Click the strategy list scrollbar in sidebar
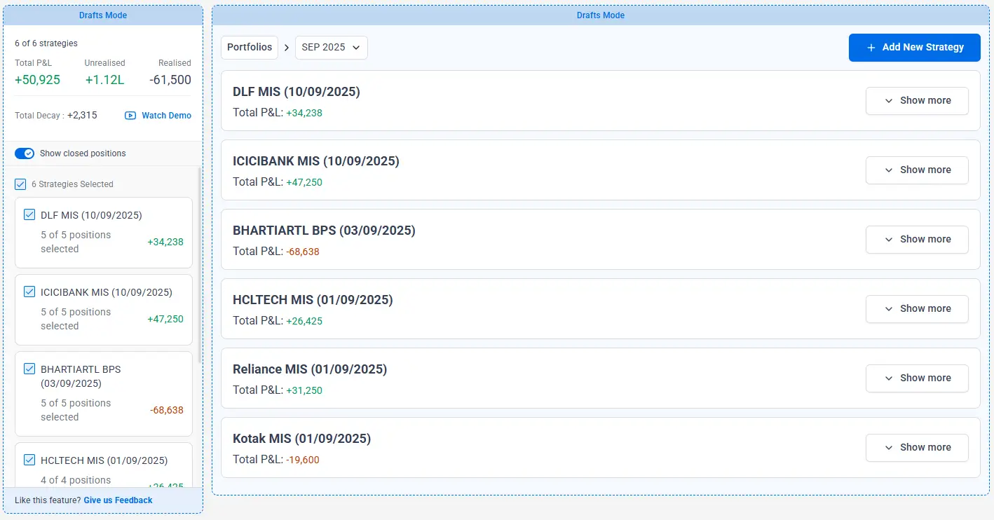The image size is (994, 520). pyautogui.click(x=199, y=266)
